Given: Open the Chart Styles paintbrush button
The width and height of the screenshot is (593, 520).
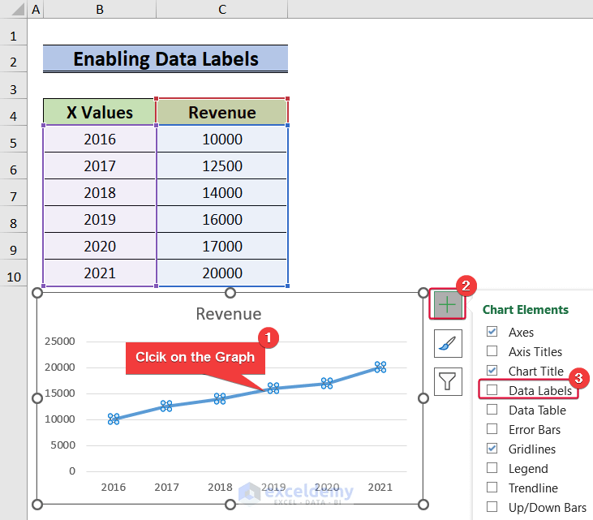Looking at the screenshot, I should pyautogui.click(x=448, y=343).
